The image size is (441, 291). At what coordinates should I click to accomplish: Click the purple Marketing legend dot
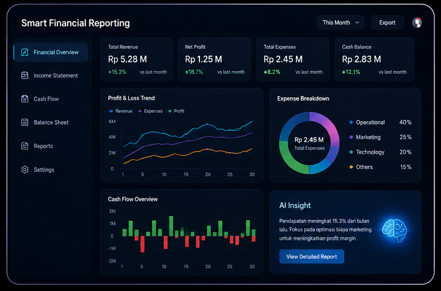[x=351, y=137]
